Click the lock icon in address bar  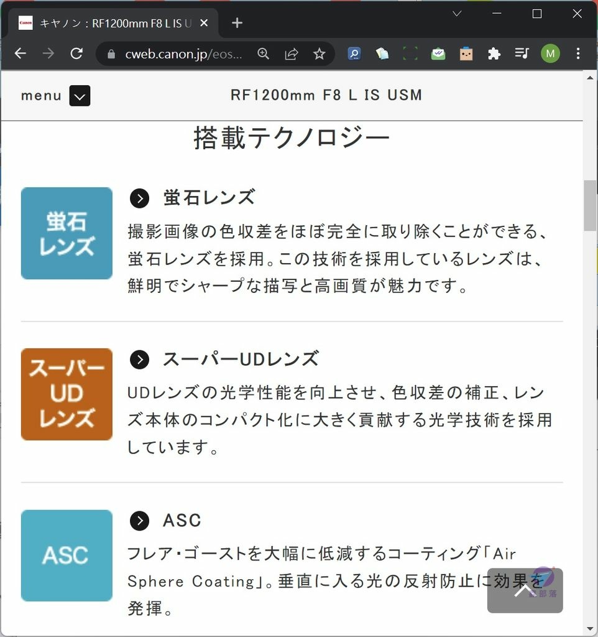point(111,54)
